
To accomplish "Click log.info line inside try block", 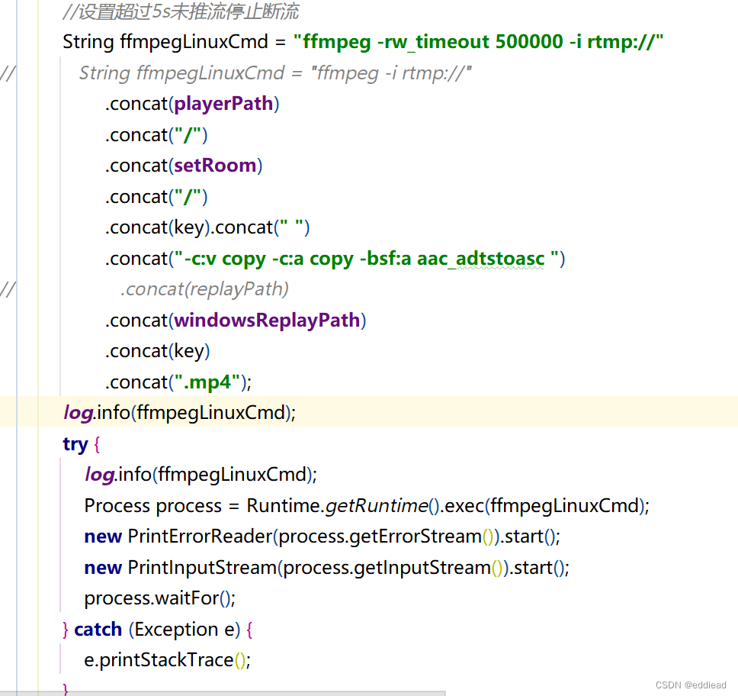I will click(201, 475).
